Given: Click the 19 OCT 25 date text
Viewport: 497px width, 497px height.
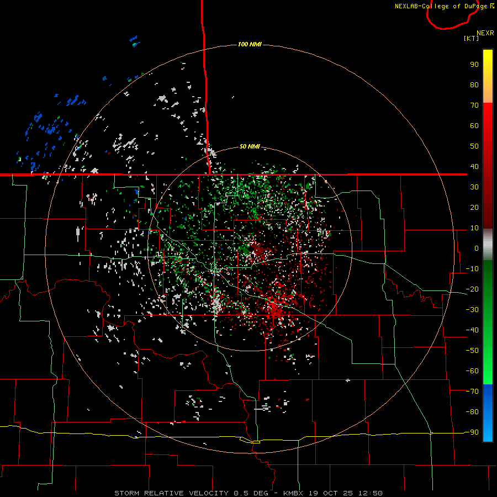Looking at the screenshot, I should click(331, 493).
